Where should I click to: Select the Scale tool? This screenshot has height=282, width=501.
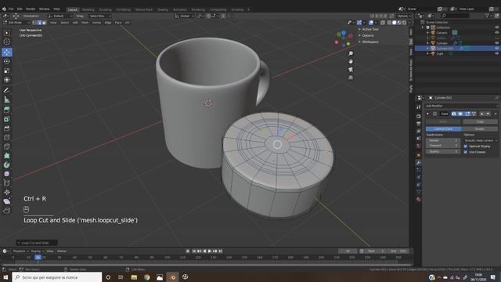7,70
